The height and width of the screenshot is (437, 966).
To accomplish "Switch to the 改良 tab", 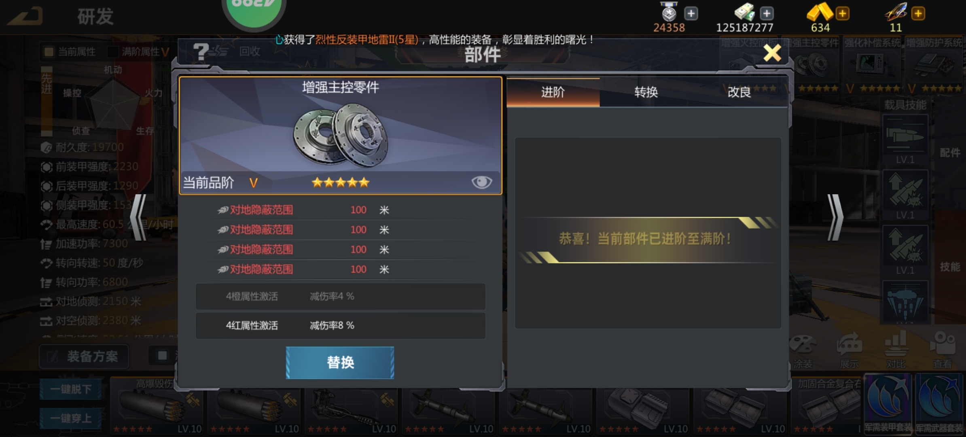I will 739,92.
